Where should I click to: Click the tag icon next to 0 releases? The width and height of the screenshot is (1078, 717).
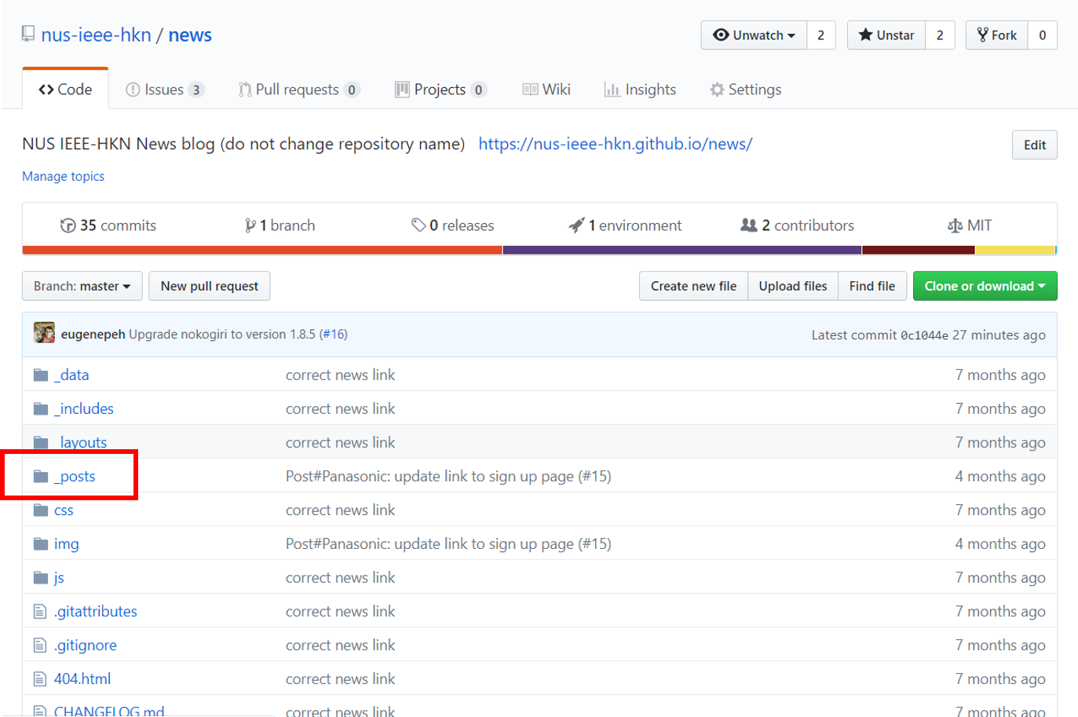[x=418, y=225]
